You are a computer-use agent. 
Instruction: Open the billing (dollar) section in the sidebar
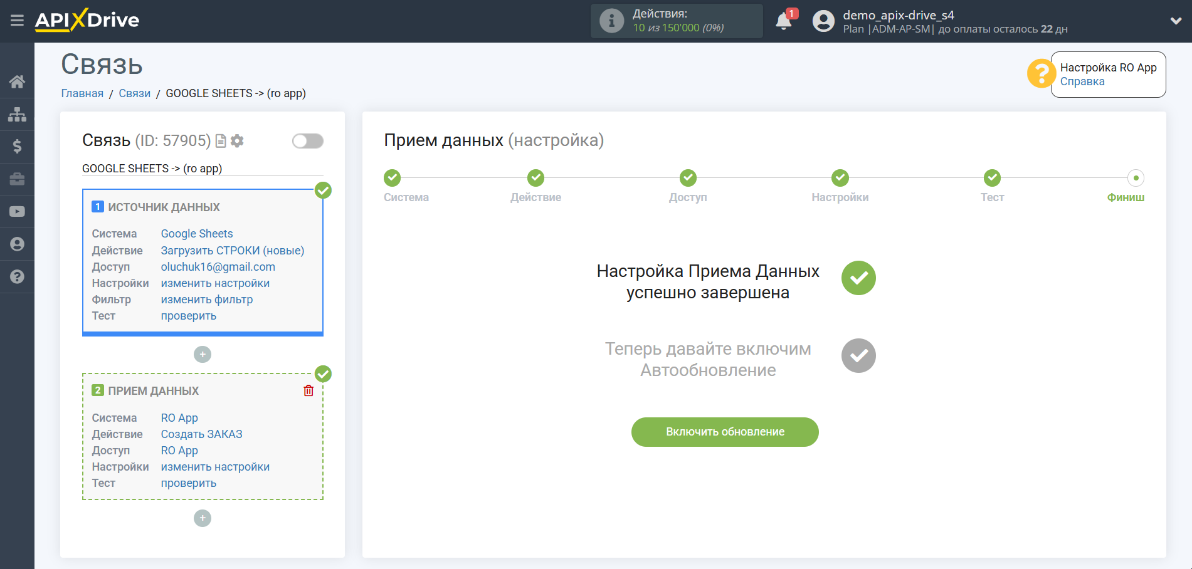pos(17,147)
